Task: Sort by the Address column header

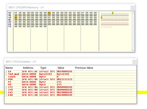Action: [x=31, y=68]
